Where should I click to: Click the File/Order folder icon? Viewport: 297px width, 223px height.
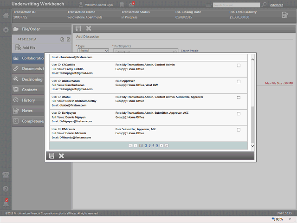tap(16, 29)
